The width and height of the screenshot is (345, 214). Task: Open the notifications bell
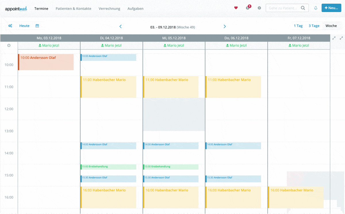click(x=316, y=8)
